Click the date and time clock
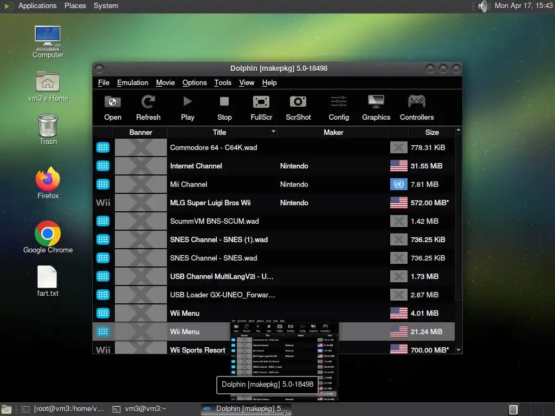The width and height of the screenshot is (555, 416). pos(523,5)
